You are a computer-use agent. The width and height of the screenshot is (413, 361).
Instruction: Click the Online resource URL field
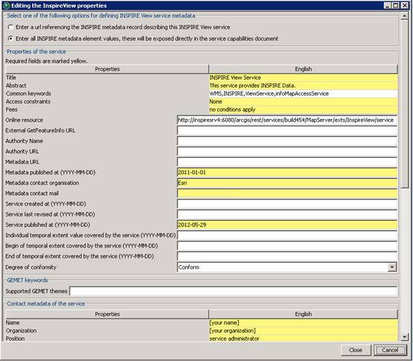(287, 120)
